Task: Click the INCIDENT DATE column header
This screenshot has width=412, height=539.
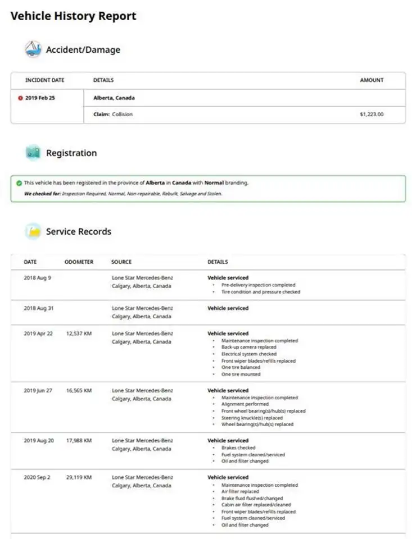Action: point(45,80)
